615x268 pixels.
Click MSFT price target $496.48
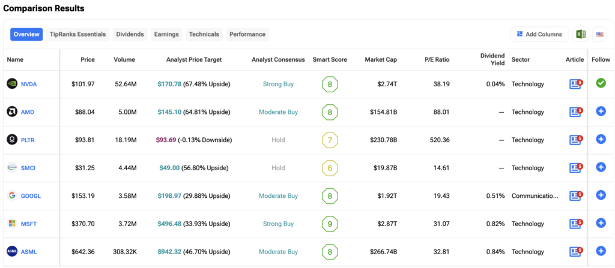click(x=169, y=224)
